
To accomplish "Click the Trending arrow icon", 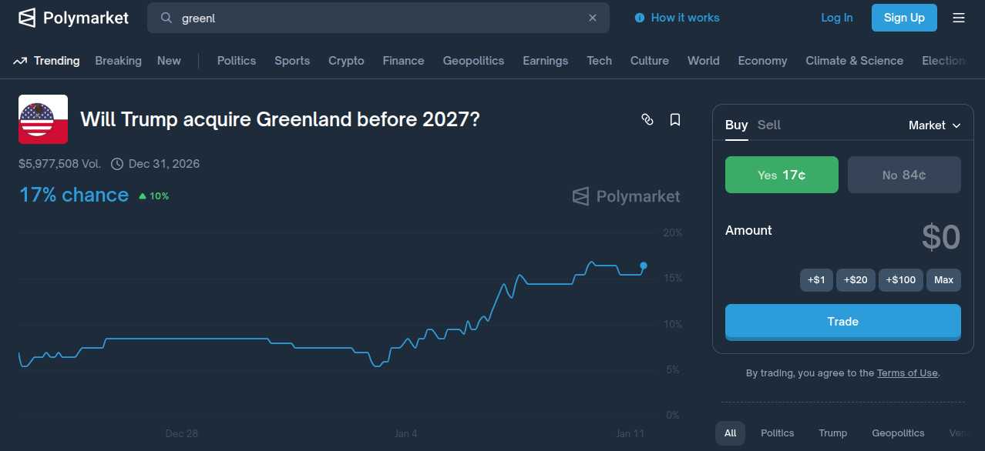I will [21, 61].
